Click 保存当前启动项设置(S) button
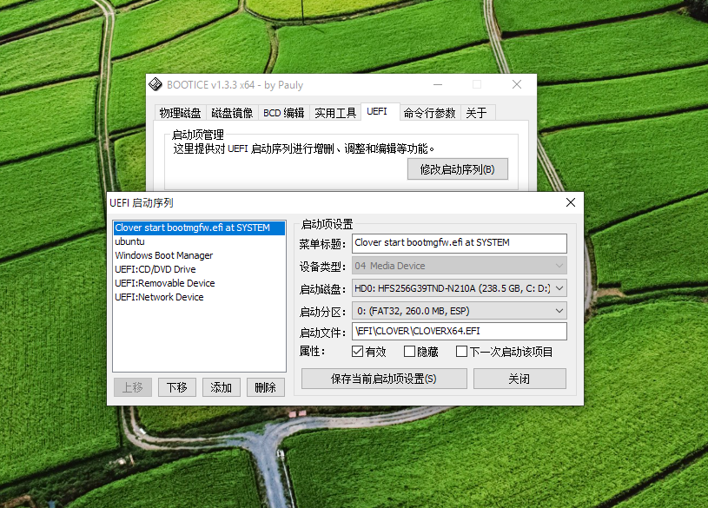The image size is (708, 508). click(384, 379)
